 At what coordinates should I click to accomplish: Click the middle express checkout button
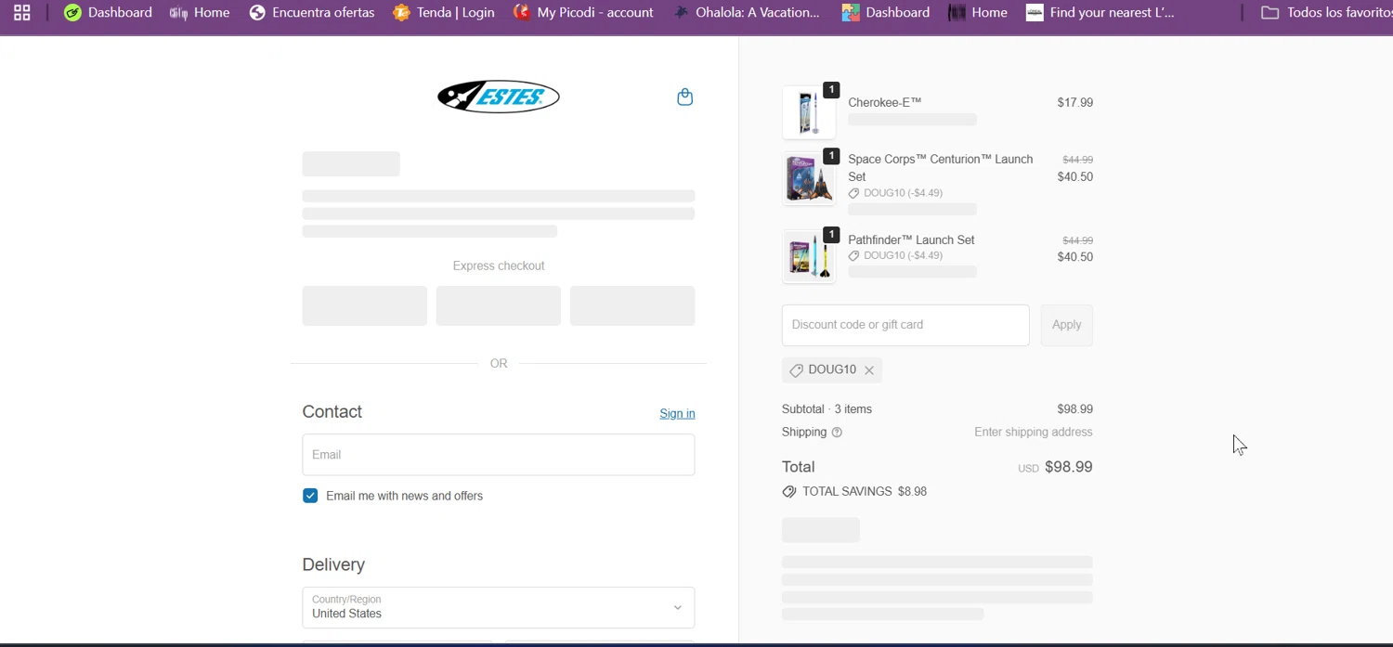(x=499, y=305)
